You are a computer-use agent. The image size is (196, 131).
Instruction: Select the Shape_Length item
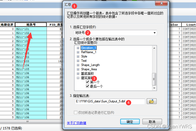click(91, 65)
